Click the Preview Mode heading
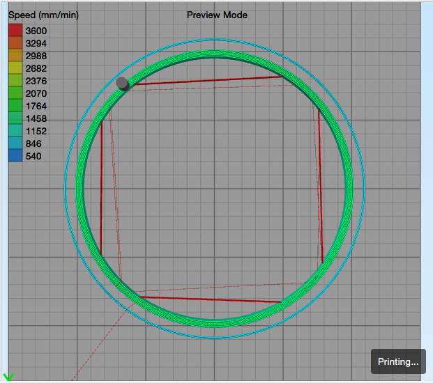Screen dimensions: 433x383 (x=217, y=15)
